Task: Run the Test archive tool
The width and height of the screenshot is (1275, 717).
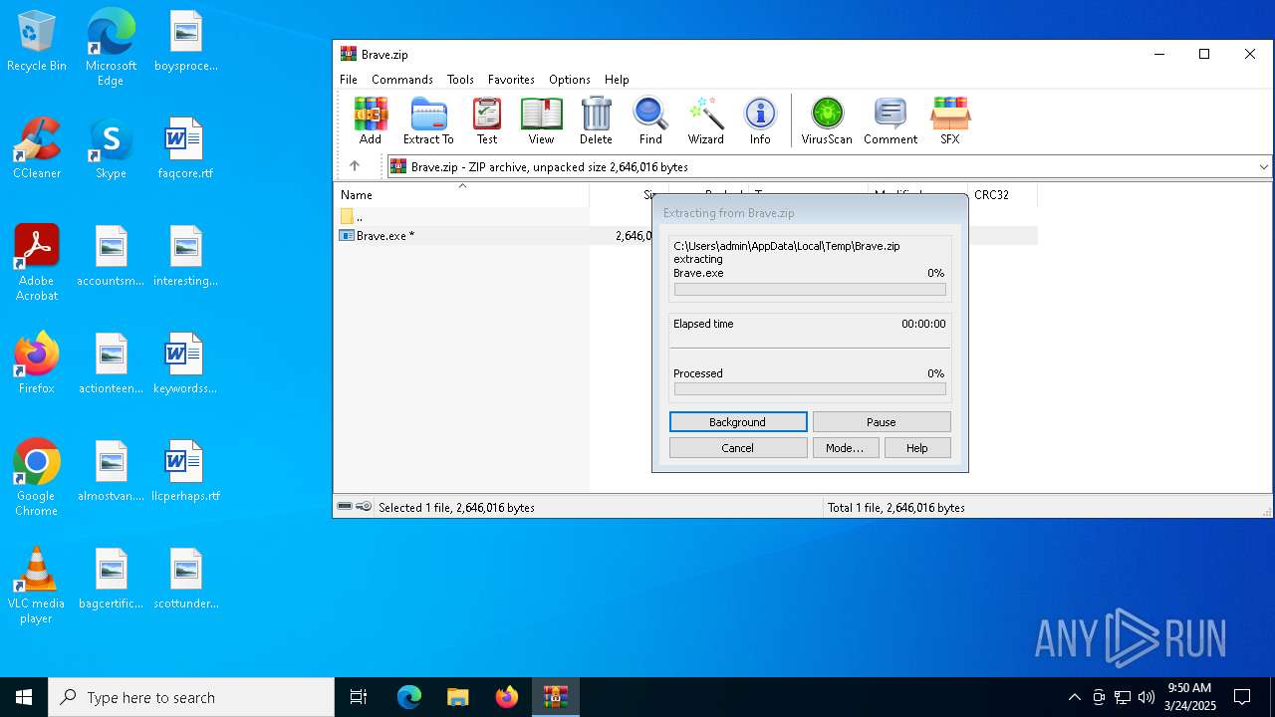Action: coord(487,120)
